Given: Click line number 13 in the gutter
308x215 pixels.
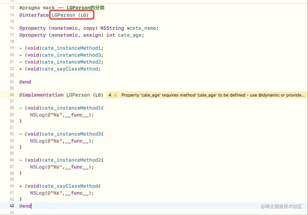Looking at the screenshot, I should [x=12, y=8].
